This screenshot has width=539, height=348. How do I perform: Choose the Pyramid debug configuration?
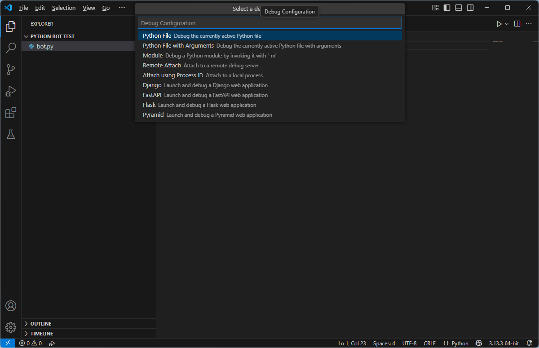click(x=270, y=115)
